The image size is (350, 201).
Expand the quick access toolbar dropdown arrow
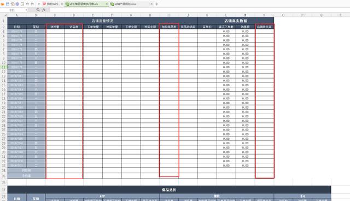click(x=39, y=4)
